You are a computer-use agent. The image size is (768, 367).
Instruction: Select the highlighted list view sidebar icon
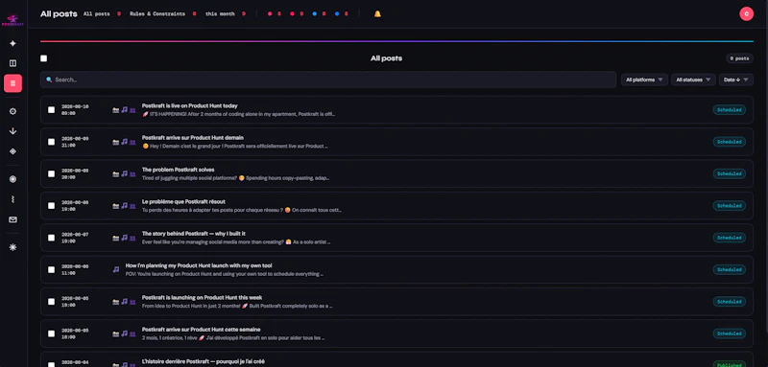12,83
